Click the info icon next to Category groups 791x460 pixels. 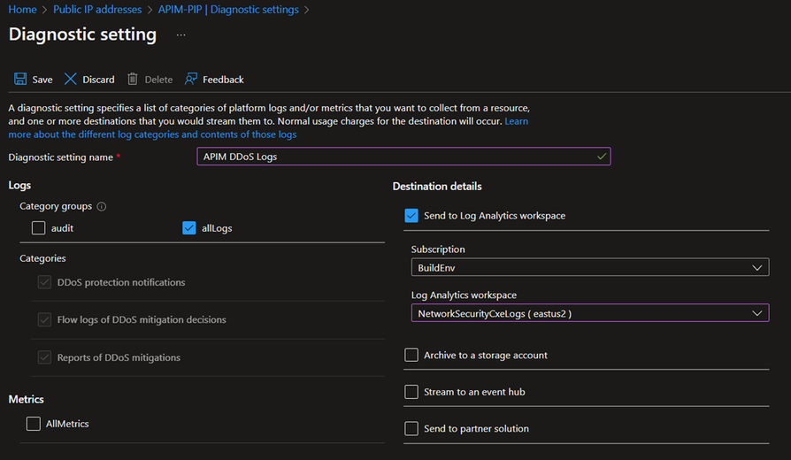coord(102,206)
